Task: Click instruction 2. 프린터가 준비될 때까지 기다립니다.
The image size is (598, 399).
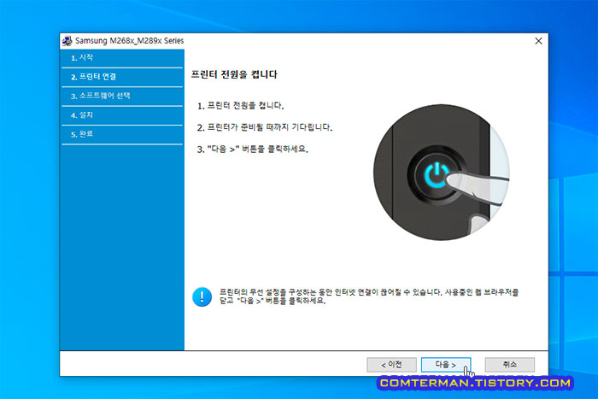Action: tap(265, 127)
